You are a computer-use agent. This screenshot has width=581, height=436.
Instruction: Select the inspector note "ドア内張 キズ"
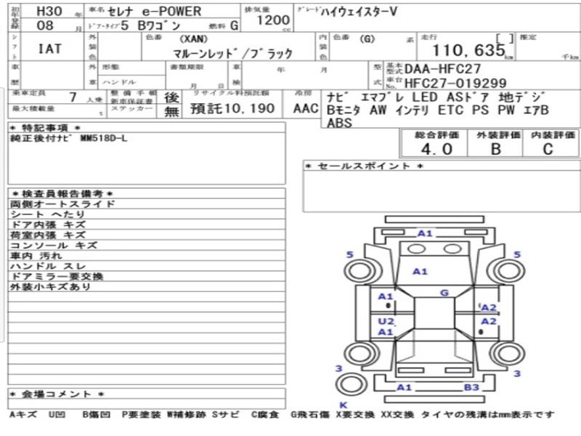click(48, 225)
